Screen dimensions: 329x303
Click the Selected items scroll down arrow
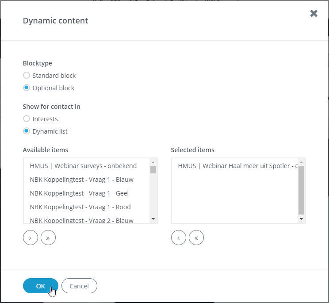click(x=301, y=219)
